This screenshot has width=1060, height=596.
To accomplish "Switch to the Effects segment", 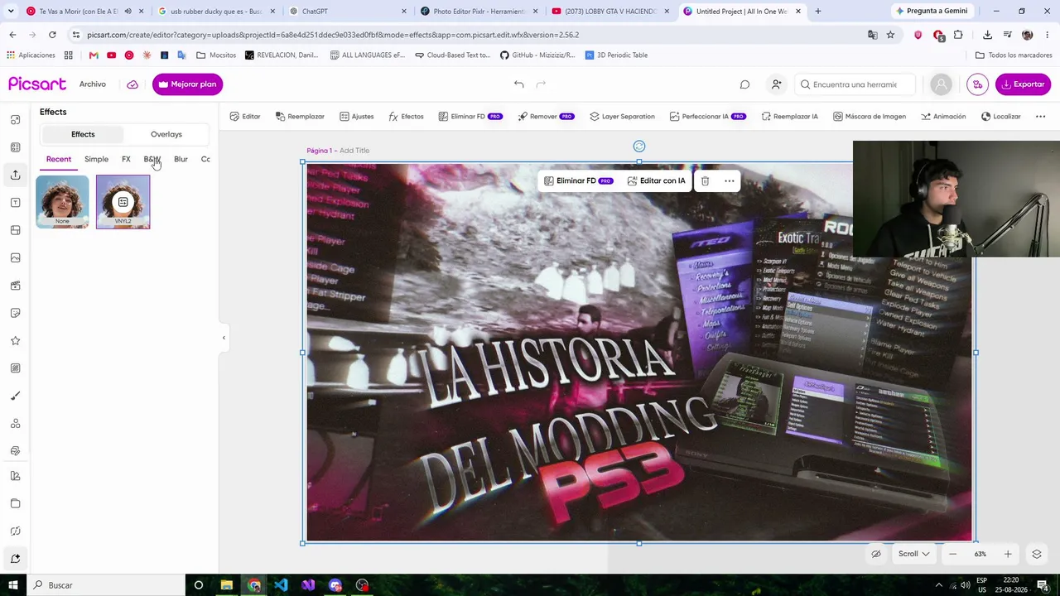I will point(83,134).
